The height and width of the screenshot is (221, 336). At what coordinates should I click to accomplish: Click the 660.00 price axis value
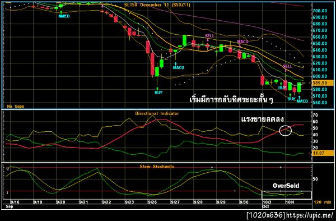click(x=320, y=37)
